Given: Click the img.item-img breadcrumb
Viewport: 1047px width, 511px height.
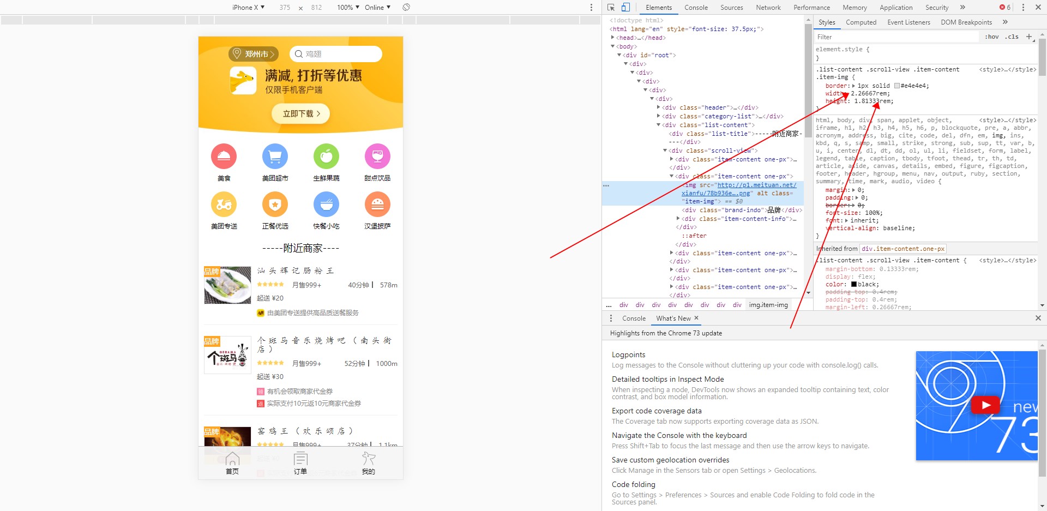Looking at the screenshot, I should pyautogui.click(x=768, y=305).
